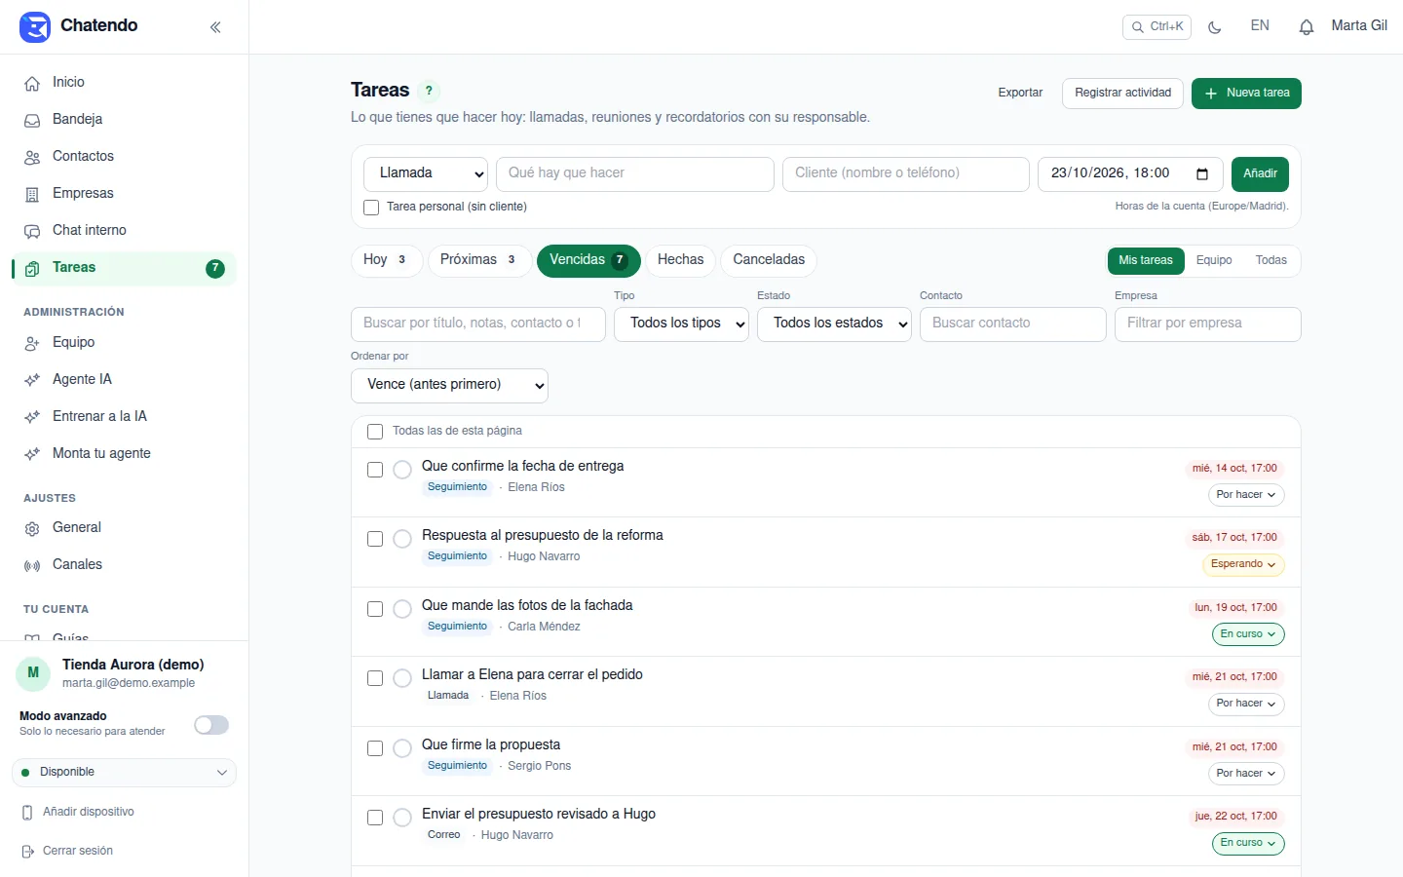
Task: Switch to dark mode with the moon icon
Action: coord(1215,27)
